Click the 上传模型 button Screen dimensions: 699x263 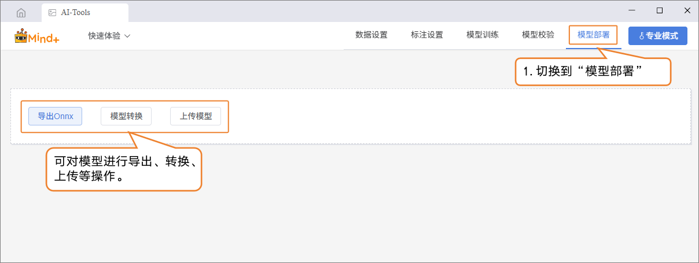tap(196, 116)
